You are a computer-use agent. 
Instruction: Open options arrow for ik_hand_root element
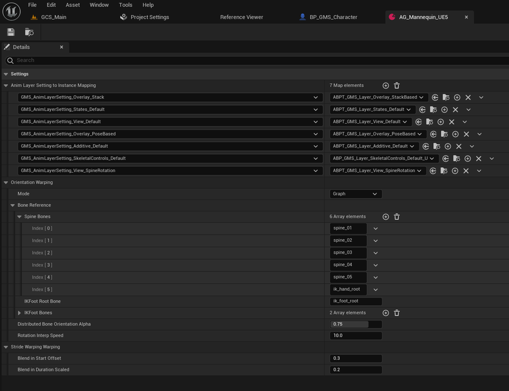click(x=376, y=289)
